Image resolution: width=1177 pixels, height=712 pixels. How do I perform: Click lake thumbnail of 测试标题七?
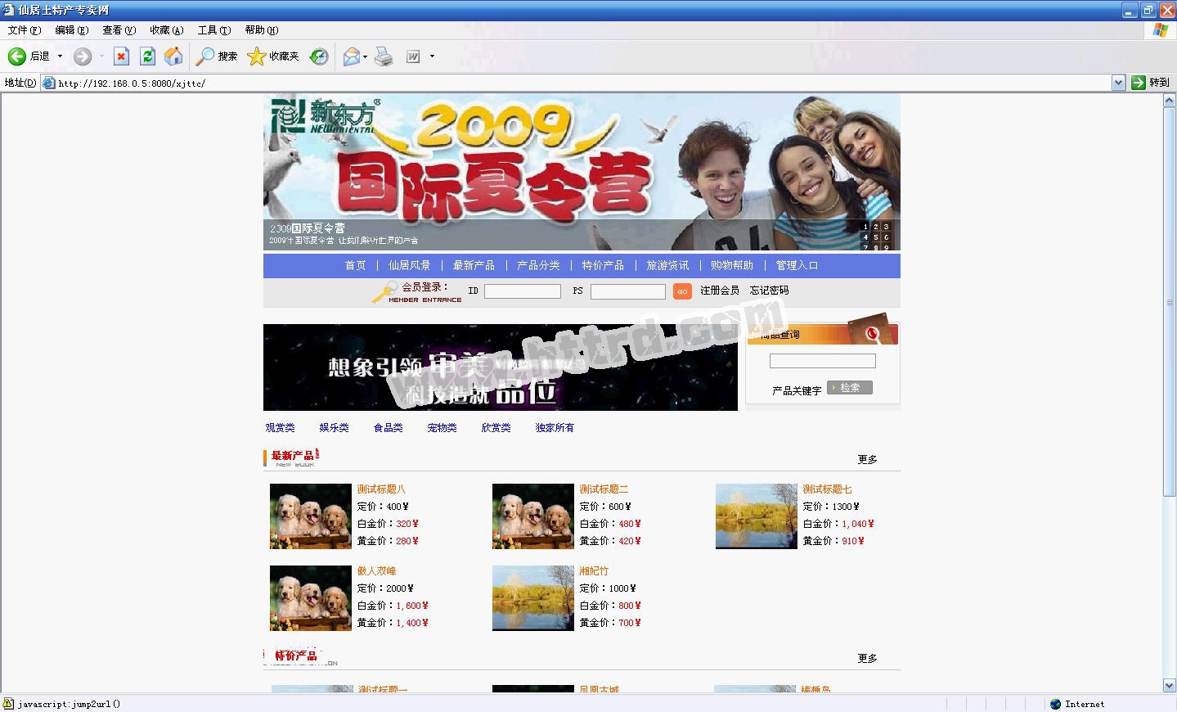click(x=757, y=516)
